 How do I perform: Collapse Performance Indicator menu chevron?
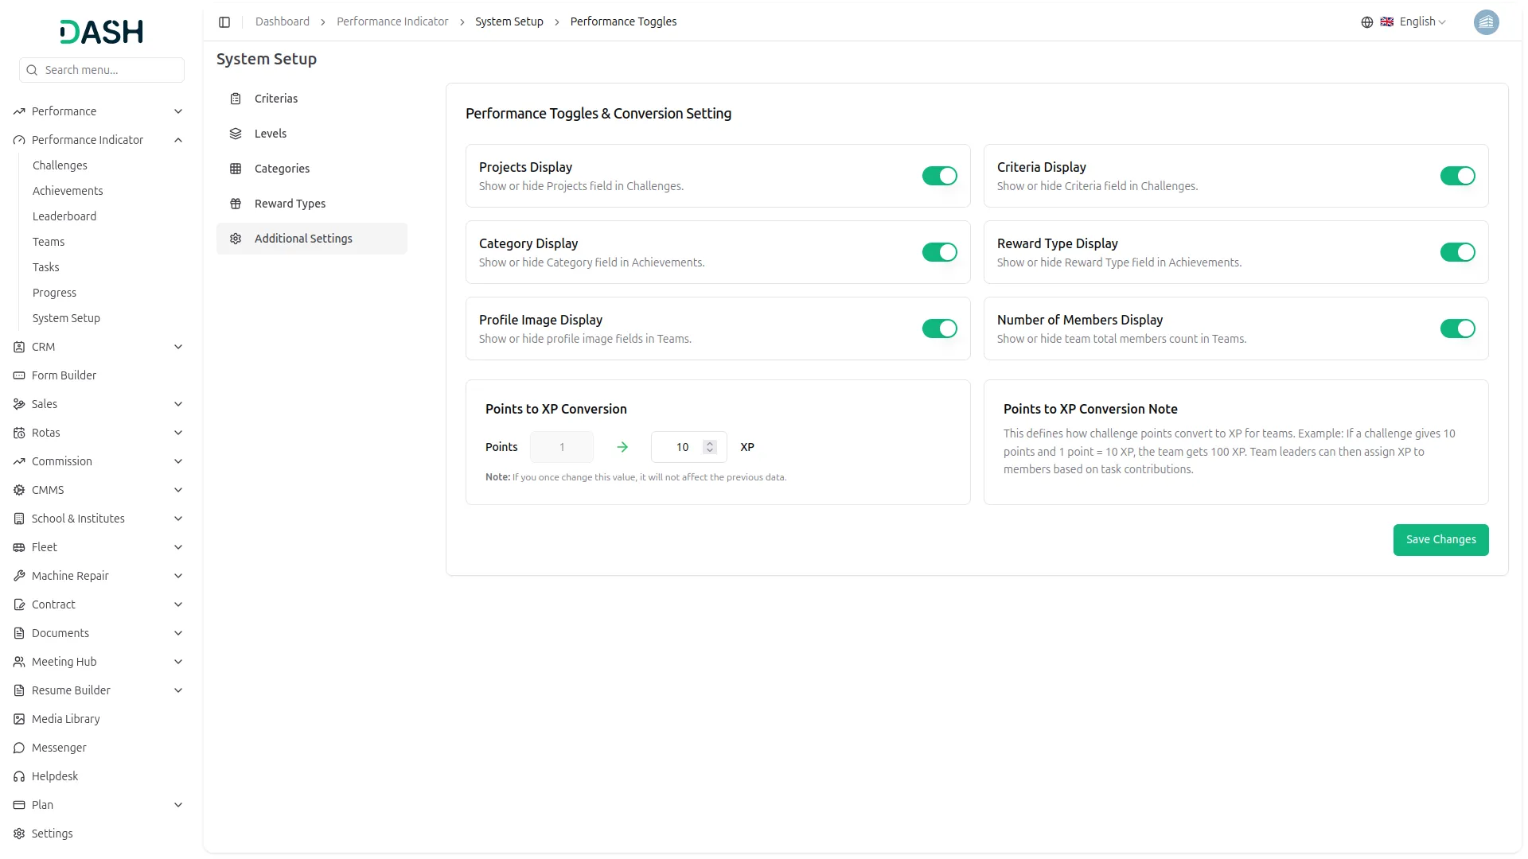[x=178, y=140]
